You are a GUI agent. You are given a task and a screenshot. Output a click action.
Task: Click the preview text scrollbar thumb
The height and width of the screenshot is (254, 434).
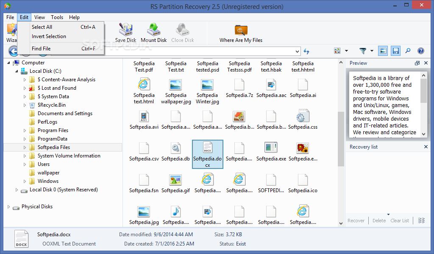[423, 91]
